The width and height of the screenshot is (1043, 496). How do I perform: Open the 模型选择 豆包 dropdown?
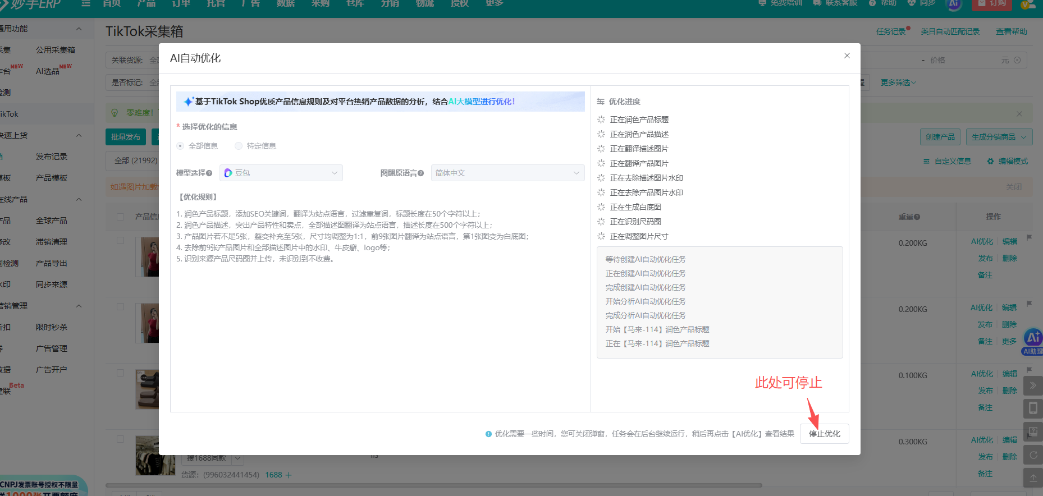tap(281, 173)
